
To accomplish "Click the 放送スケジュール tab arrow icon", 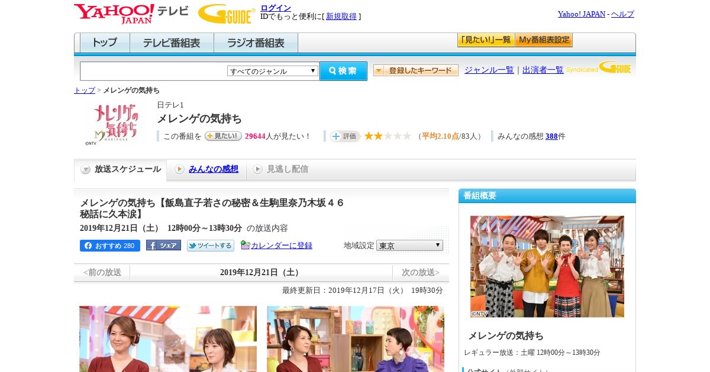I will [x=86, y=169].
